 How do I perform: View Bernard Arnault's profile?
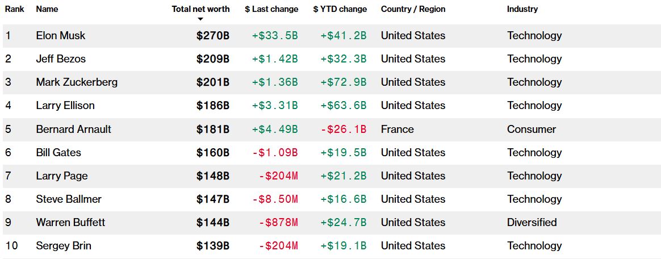coord(73,129)
